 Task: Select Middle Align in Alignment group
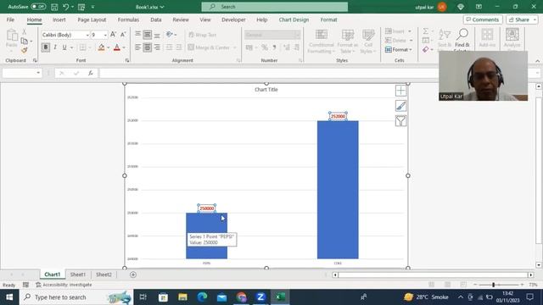[147, 35]
